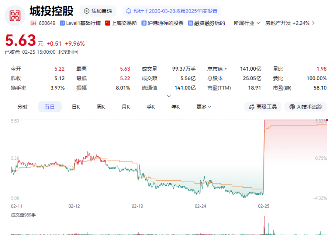
Task: Click the 城投控股 company logo icon
Action: pyautogui.click(x=15, y=15)
